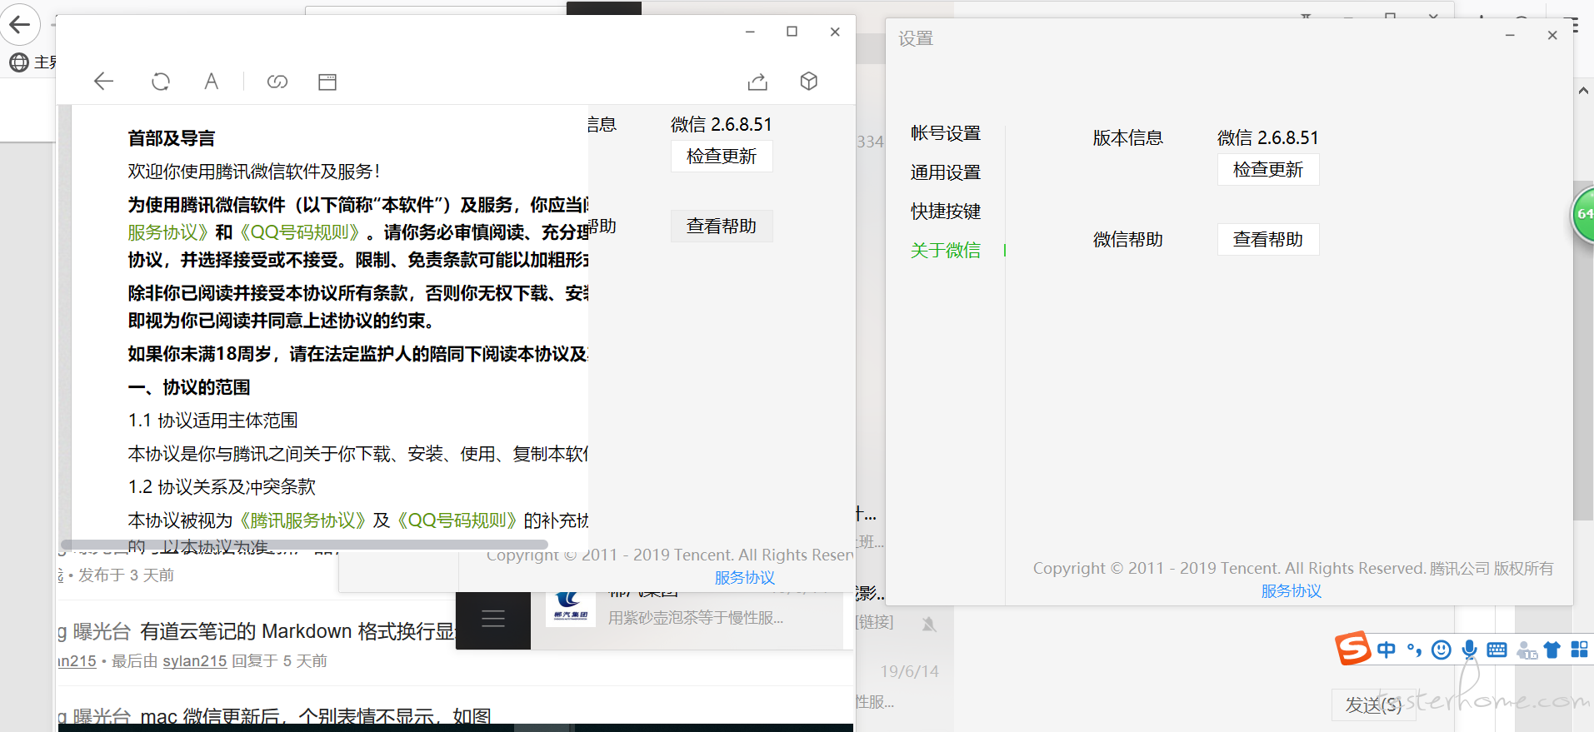Minimize the right 设置 window
1594x732 pixels.
pyautogui.click(x=1510, y=36)
